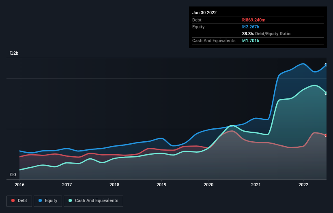Click the red Debt legend dot
Image resolution: width=333 pixels, height=213 pixels.
tap(13, 200)
